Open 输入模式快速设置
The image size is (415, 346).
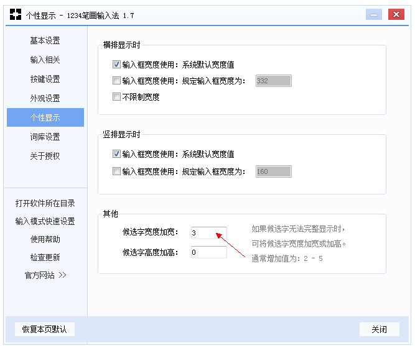[45, 221]
